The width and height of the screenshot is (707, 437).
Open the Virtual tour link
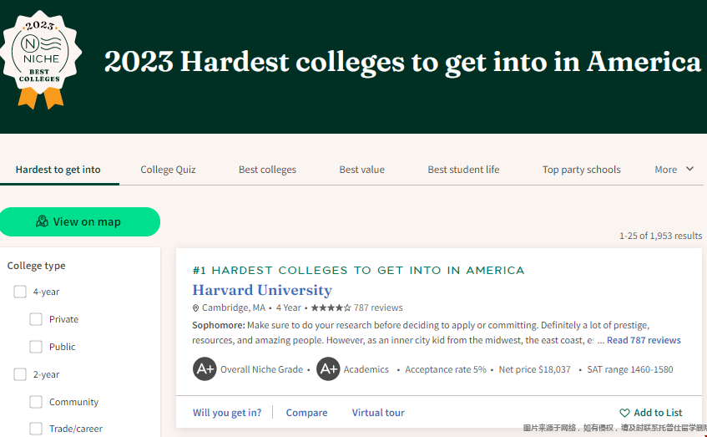click(377, 413)
